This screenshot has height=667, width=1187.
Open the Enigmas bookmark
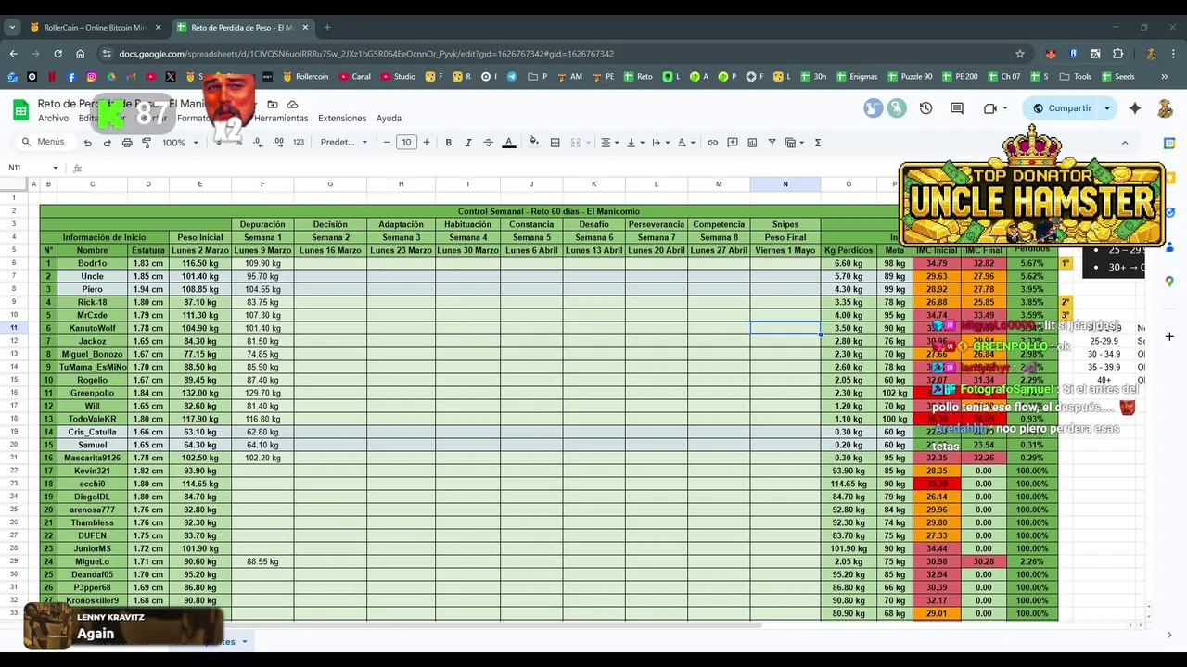pyautogui.click(x=855, y=77)
